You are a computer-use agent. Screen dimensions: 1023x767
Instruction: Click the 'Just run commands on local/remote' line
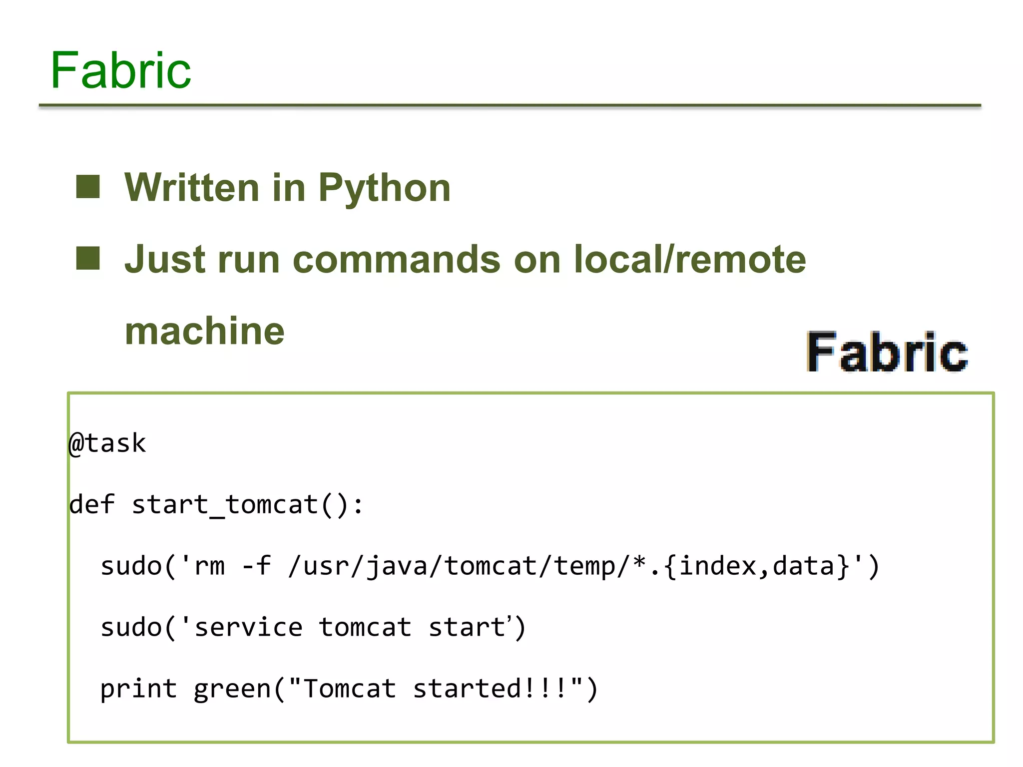coord(465,259)
